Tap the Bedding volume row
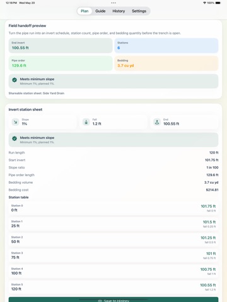 (x=113, y=182)
